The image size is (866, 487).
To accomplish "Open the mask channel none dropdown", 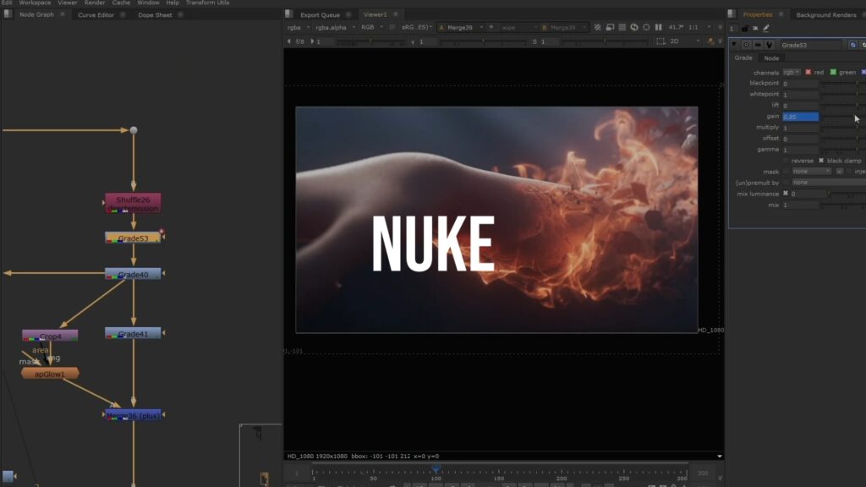I will (811, 172).
